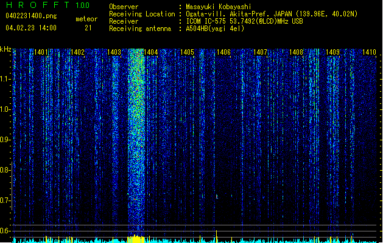Click the 0.9 frequency axis label

(5, 140)
